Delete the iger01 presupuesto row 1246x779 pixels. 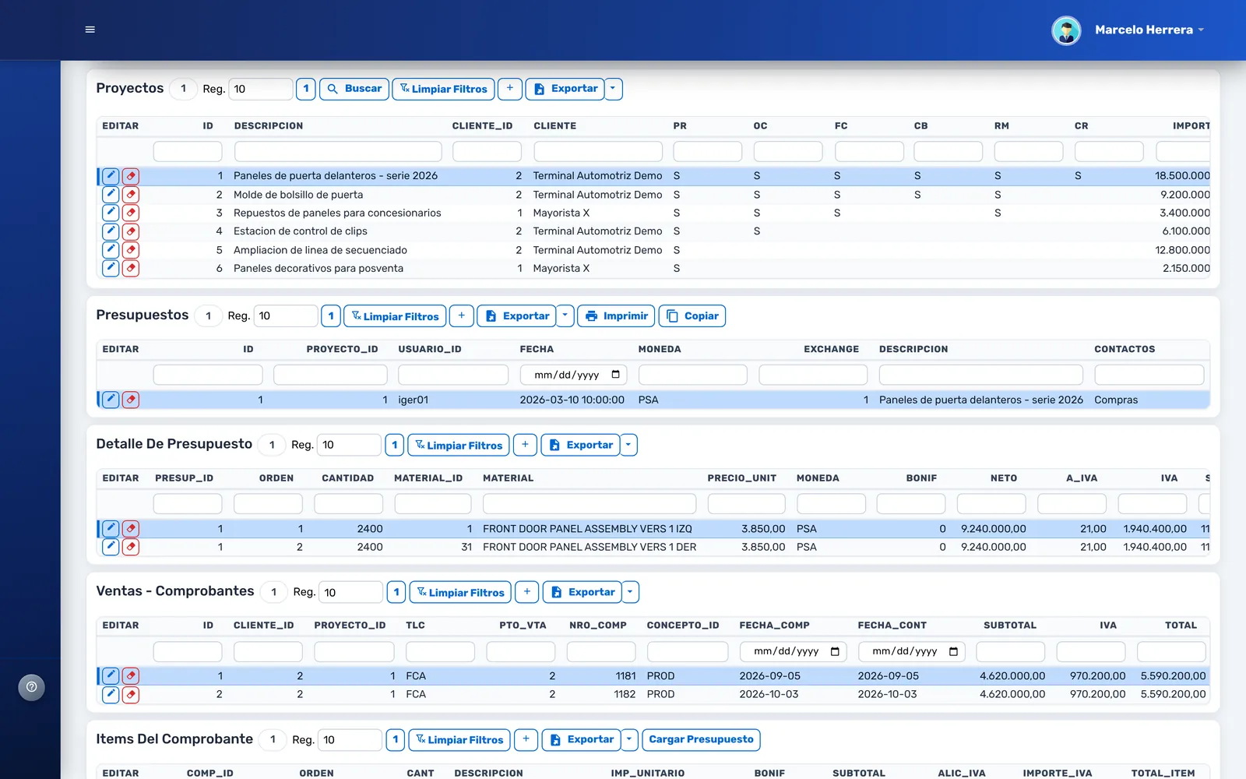131,400
